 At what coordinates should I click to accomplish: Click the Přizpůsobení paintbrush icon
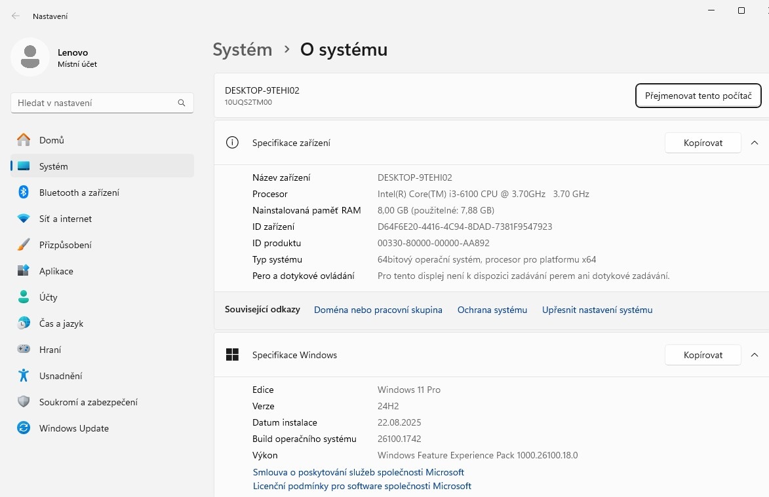click(24, 245)
